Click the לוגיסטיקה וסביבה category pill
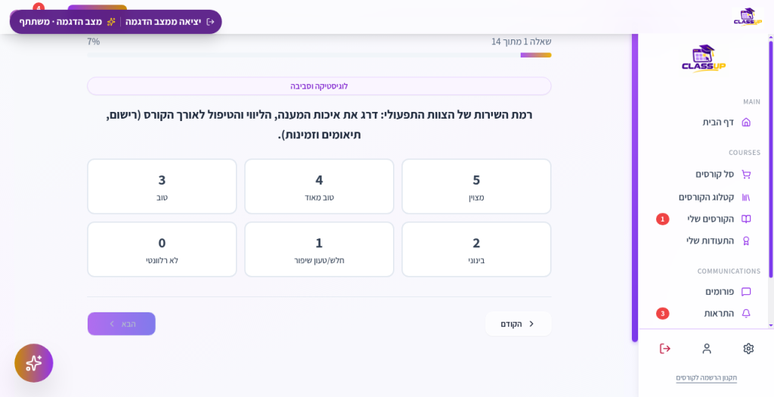This screenshot has width=774, height=397. [320, 86]
